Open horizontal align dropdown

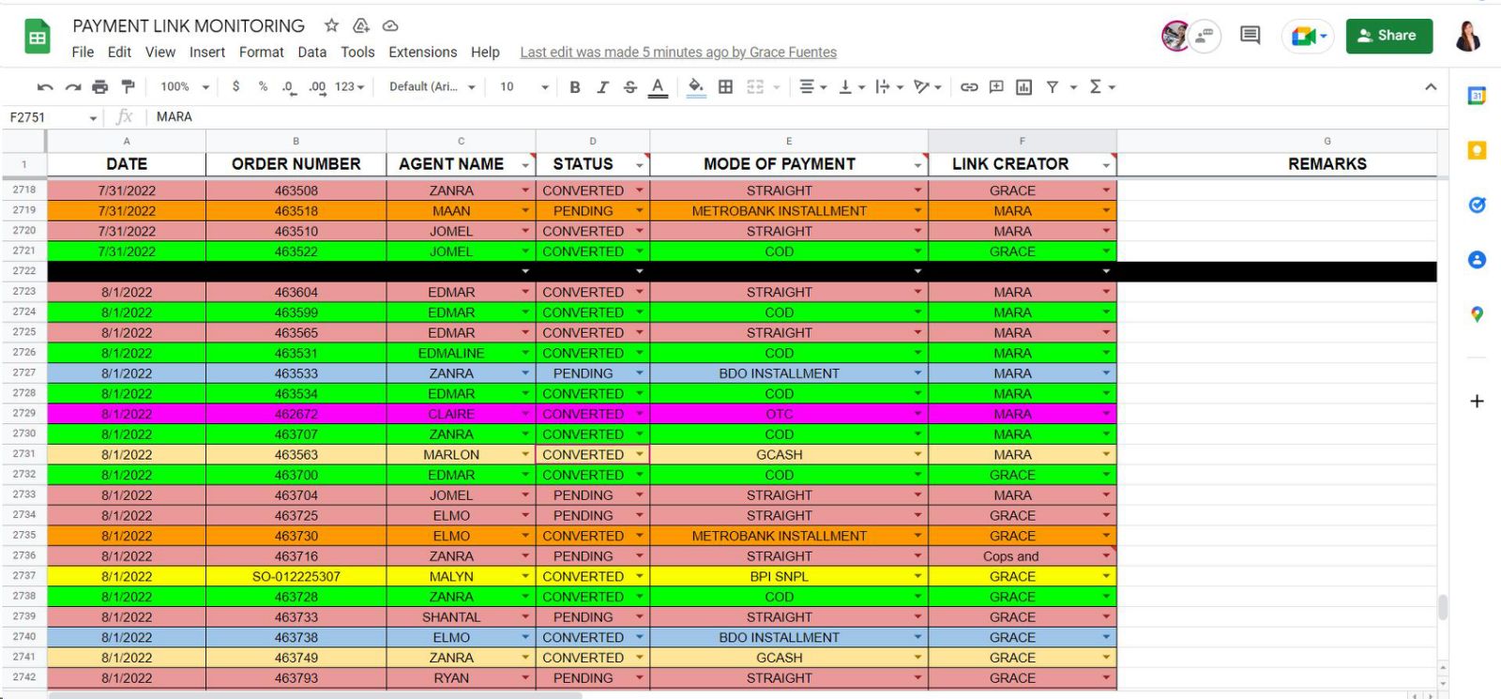click(x=812, y=87)
